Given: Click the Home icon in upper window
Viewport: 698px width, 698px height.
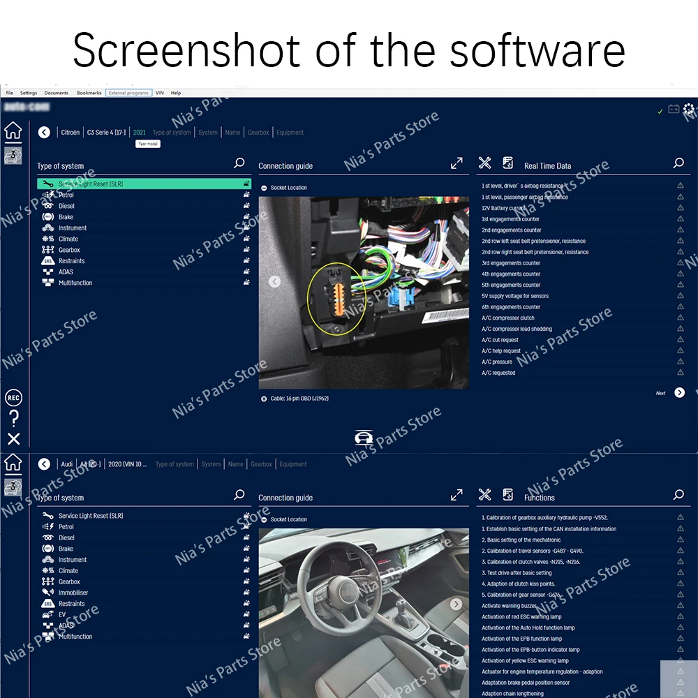Looking at the screenshot, I should 13,131.
